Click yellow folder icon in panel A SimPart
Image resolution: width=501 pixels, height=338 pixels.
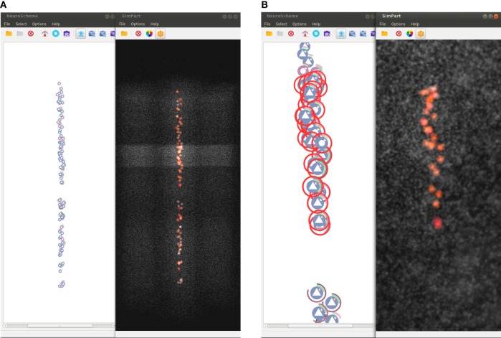(x=124, y=33)
